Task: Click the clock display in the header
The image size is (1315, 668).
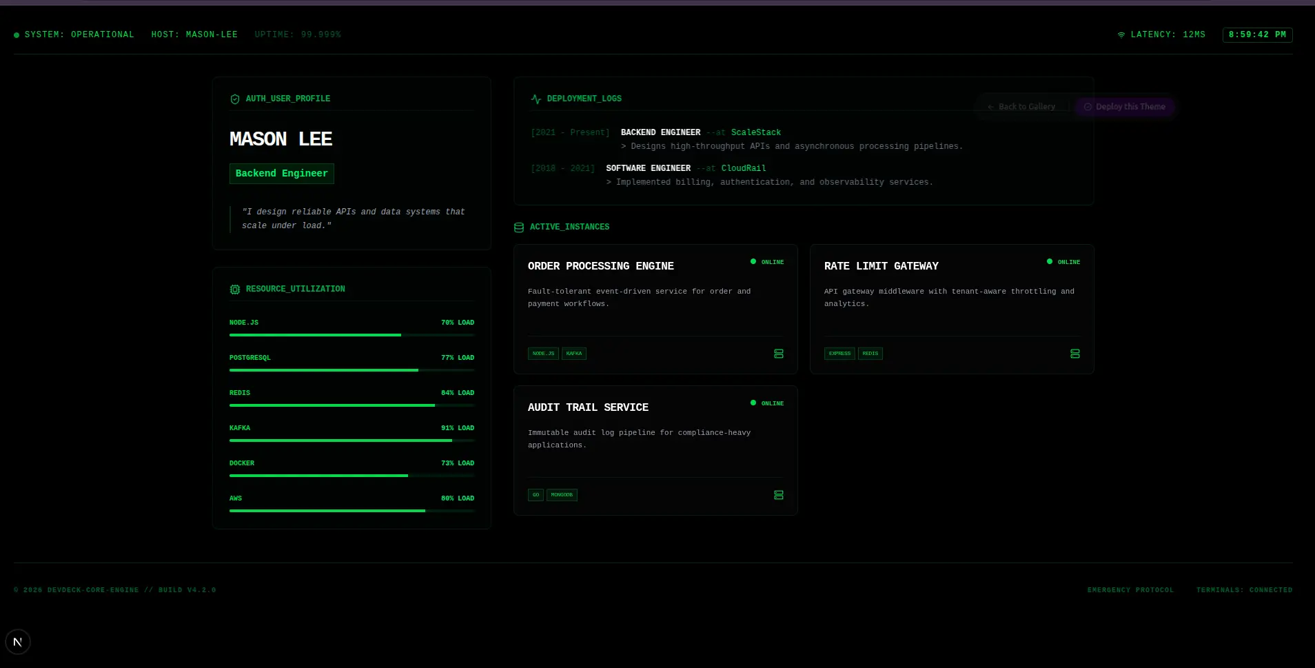Action: click(x=1257, y=34)
